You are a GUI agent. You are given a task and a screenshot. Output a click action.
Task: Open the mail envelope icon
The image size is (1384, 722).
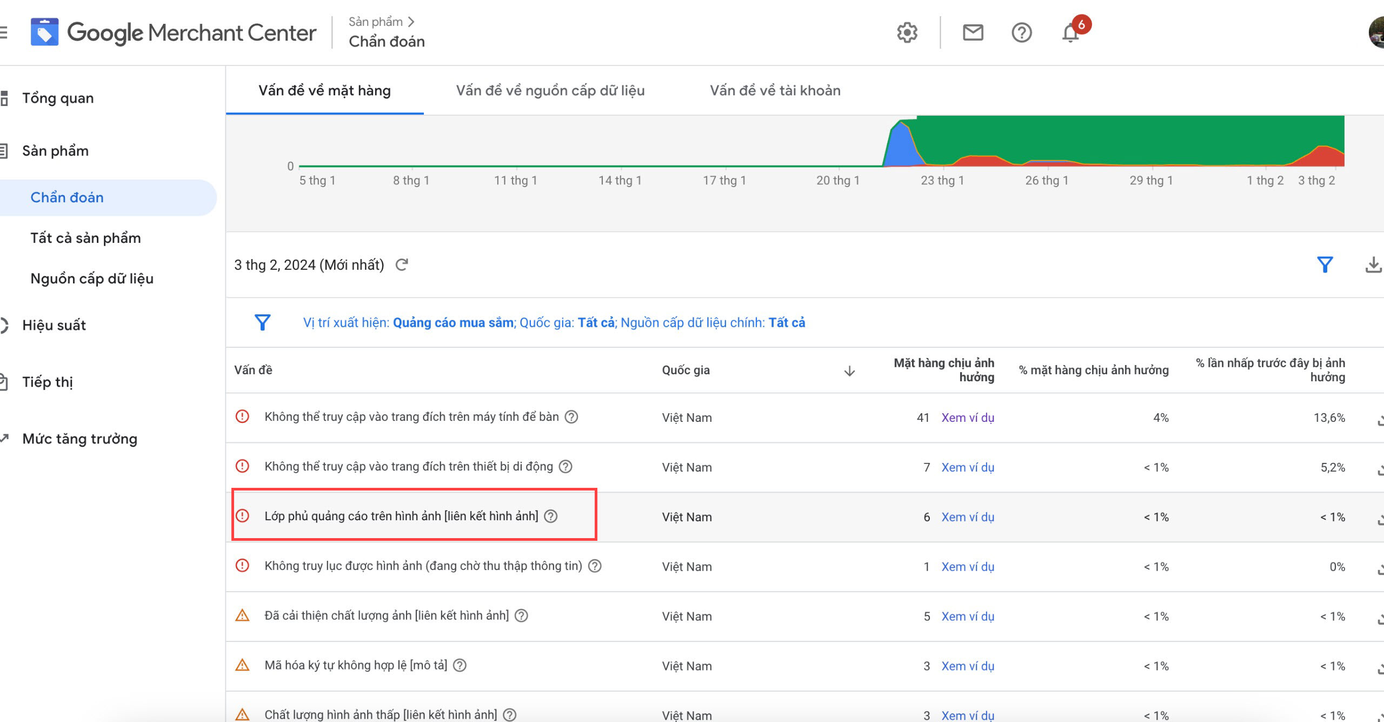pos(973,33)
